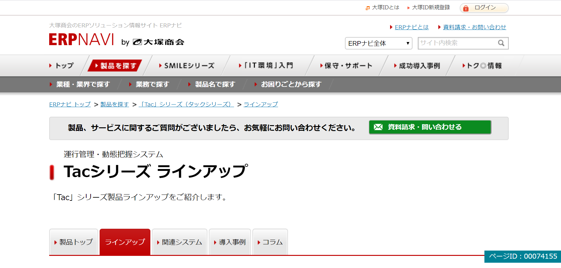Open 資料請求・お問い合わせ header link
This screenshot has width=561, height=268.
[x=474, y=27]
